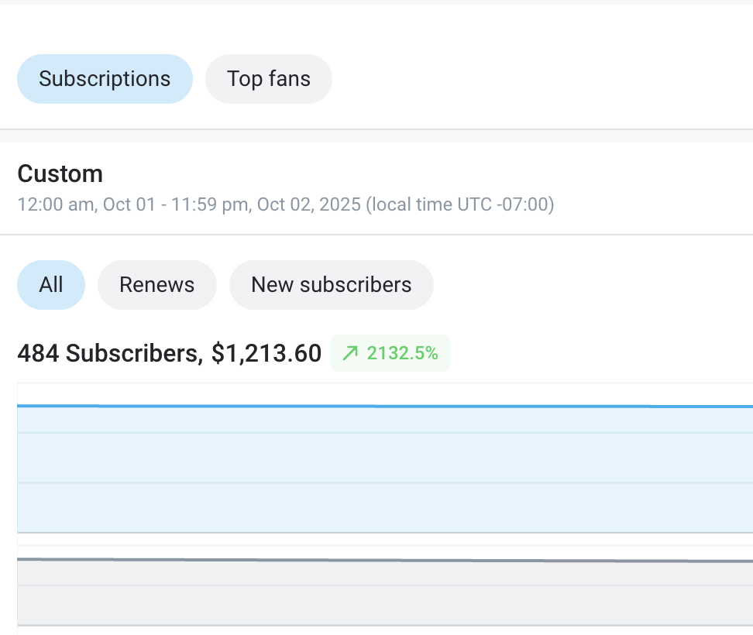Switch to the Top fans tab

pos(268,78)
